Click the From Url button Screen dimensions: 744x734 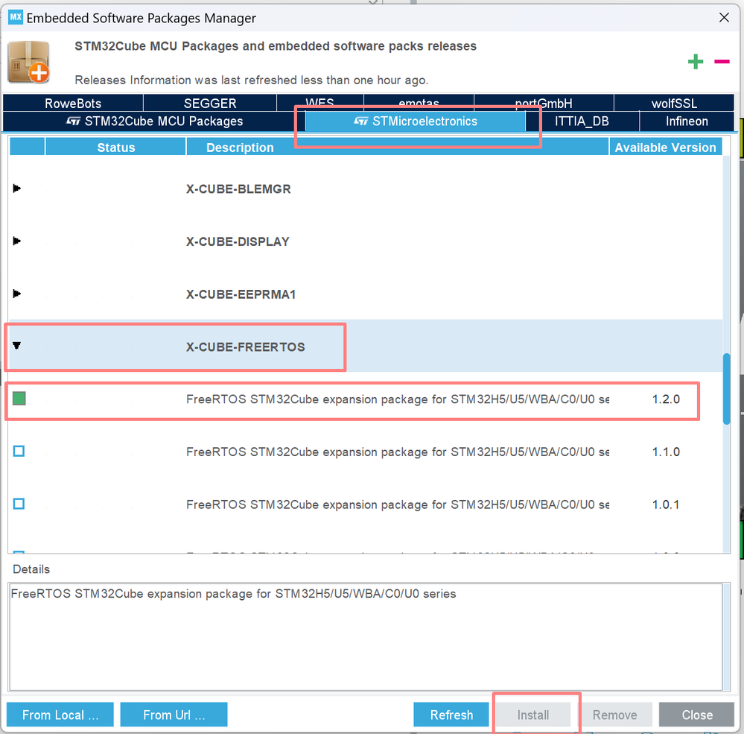tap(174, 715)
